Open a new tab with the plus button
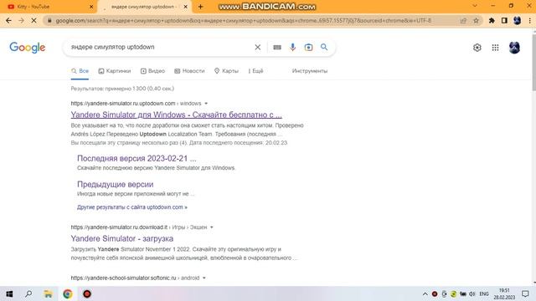This screenshot has width=536, height=301. (x=201, y=7)
